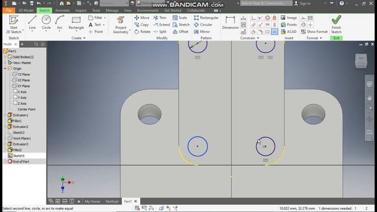Switch to View ribbon tab
This screenshot has height=212, width=377.
pyautogui.click(x=128, y=11)
